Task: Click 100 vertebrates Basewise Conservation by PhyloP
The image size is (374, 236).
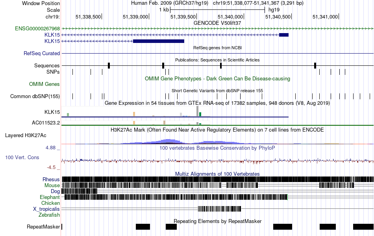Action: point(217,148)
